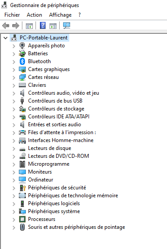Viewport: 167px width, 249px height.
Task: Open the Affichage menu
Action: coord(60,15)
